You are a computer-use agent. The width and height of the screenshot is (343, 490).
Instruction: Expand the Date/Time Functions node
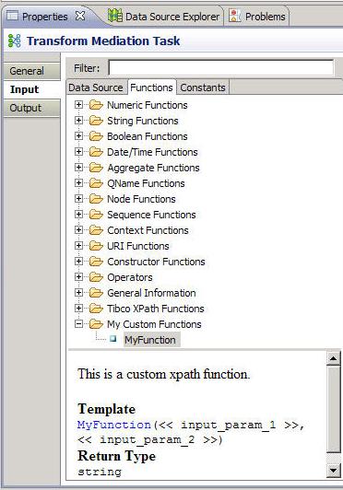pyautogui.click(x=79, y=152)
